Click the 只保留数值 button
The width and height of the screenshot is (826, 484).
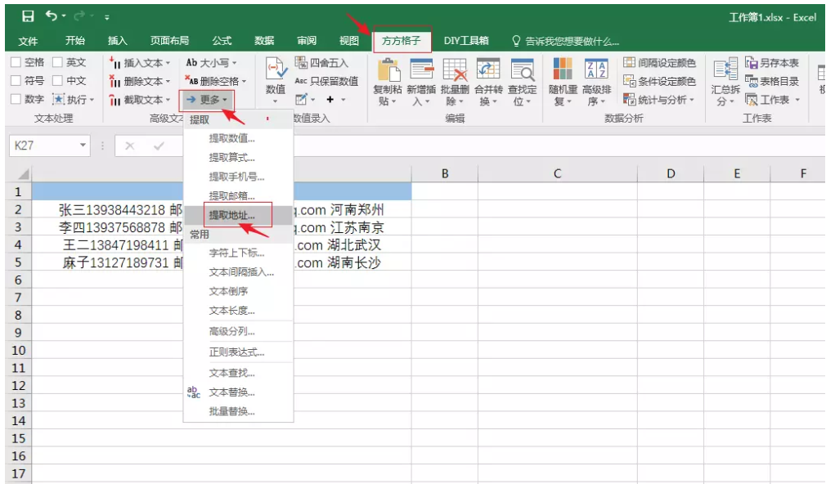pos(326,81)
